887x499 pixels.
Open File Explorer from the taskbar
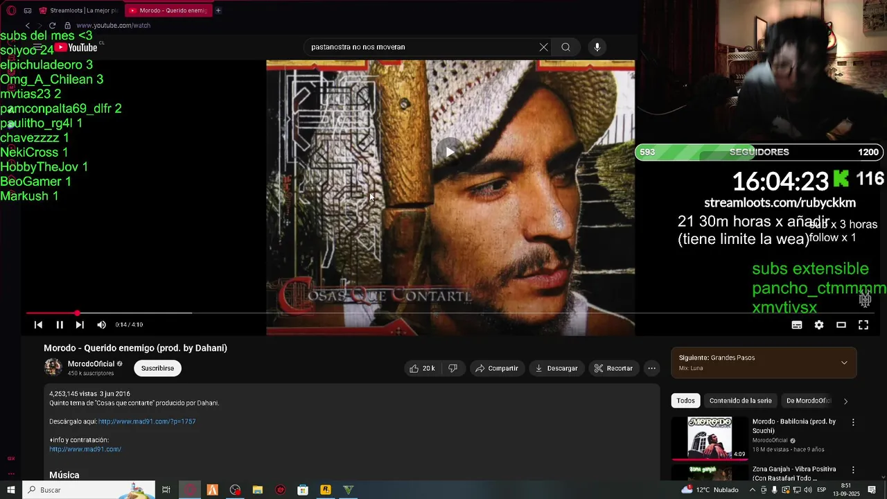[x=257, y=490]
